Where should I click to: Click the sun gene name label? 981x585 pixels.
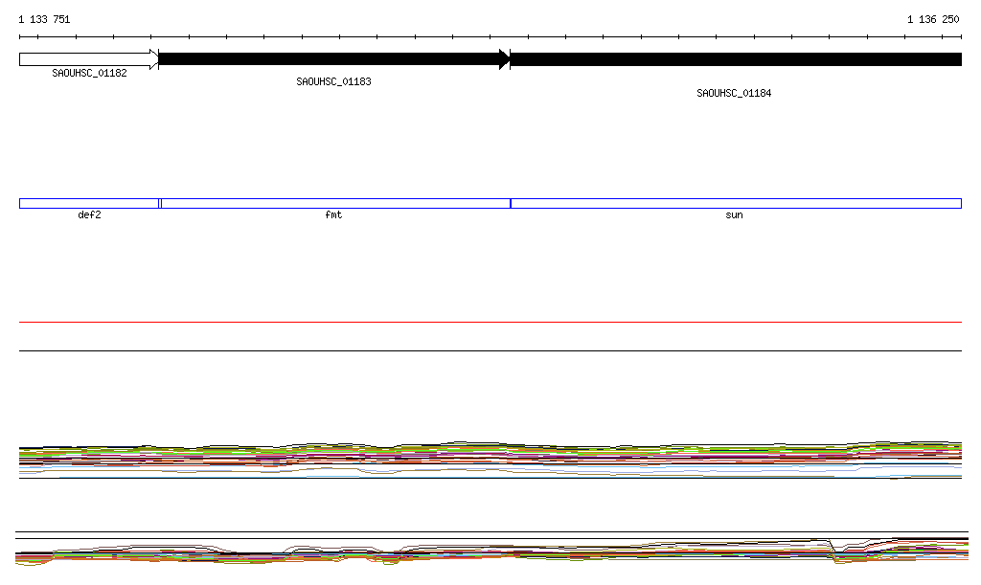[734, 215]
